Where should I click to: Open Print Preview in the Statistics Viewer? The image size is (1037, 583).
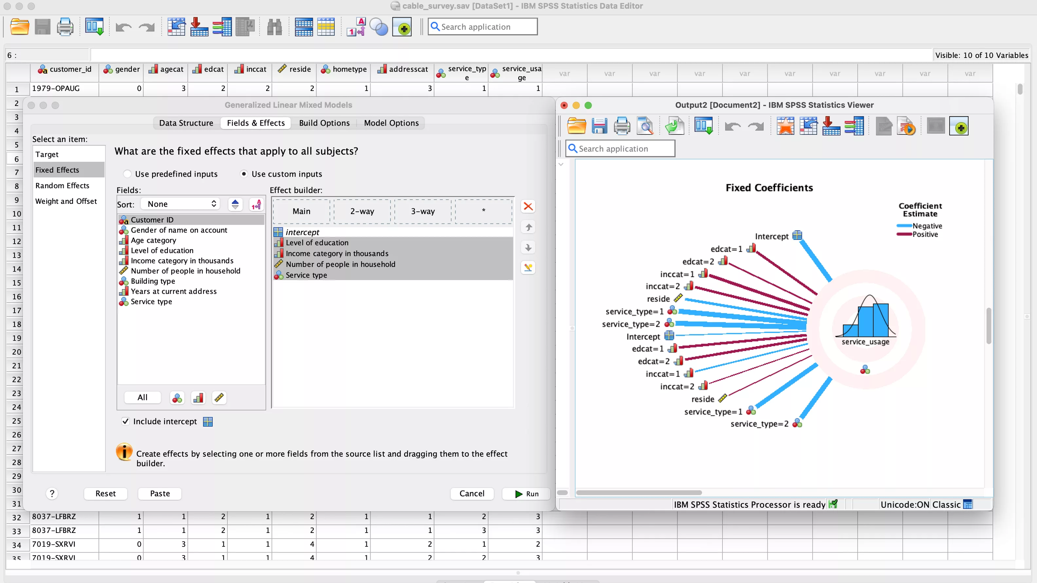point(645,126)
